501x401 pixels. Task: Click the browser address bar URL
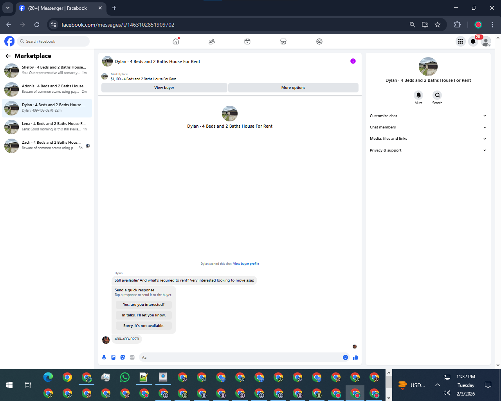point(118,25)
